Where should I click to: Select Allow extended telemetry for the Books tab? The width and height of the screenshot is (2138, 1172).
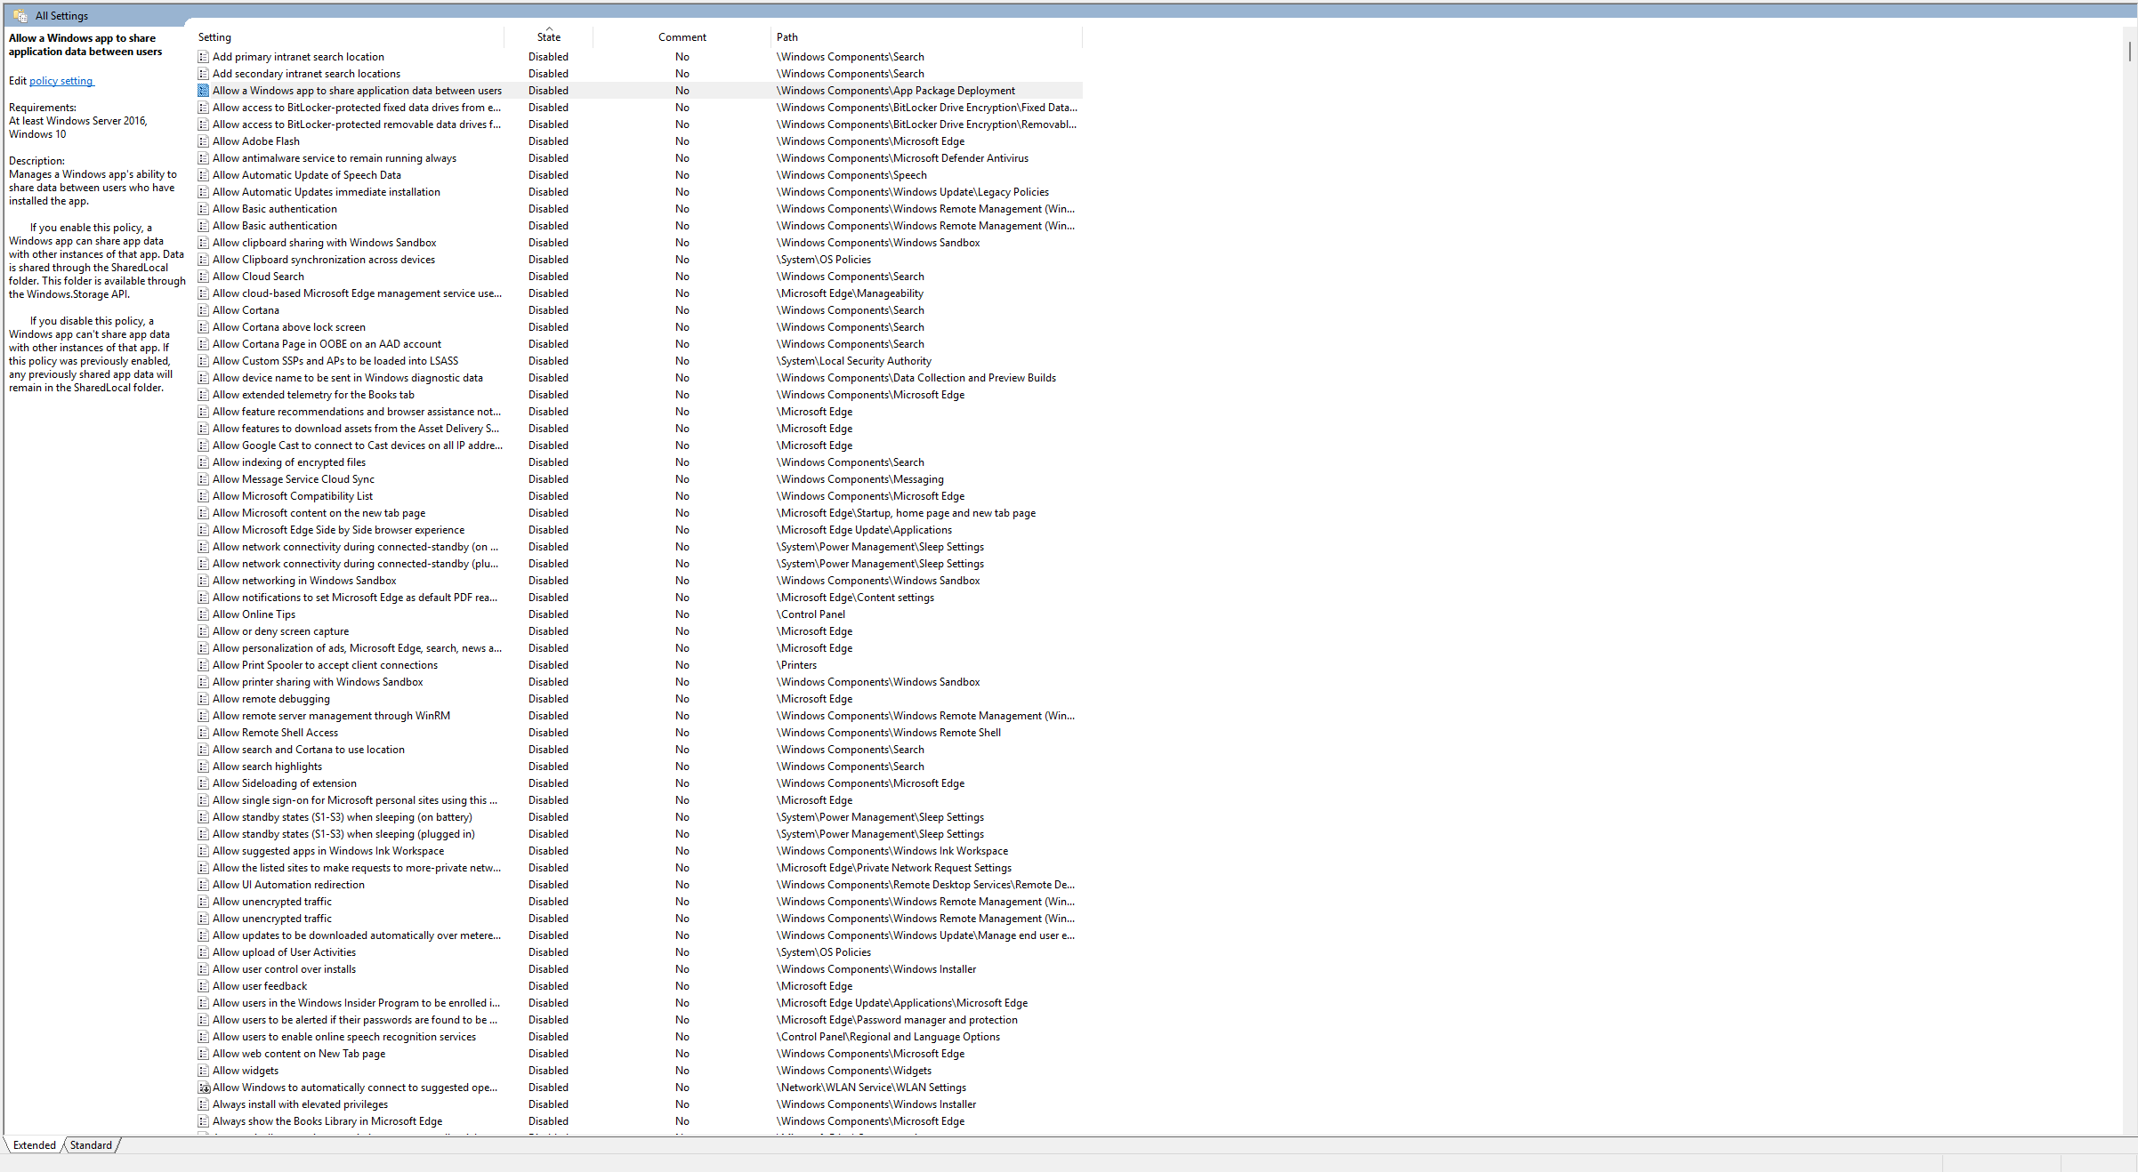pyautogui.click(x=313, y=395)
